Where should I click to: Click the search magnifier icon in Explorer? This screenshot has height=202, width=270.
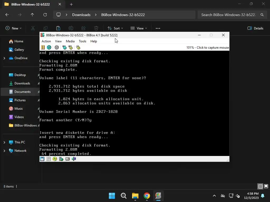[262, 15]
